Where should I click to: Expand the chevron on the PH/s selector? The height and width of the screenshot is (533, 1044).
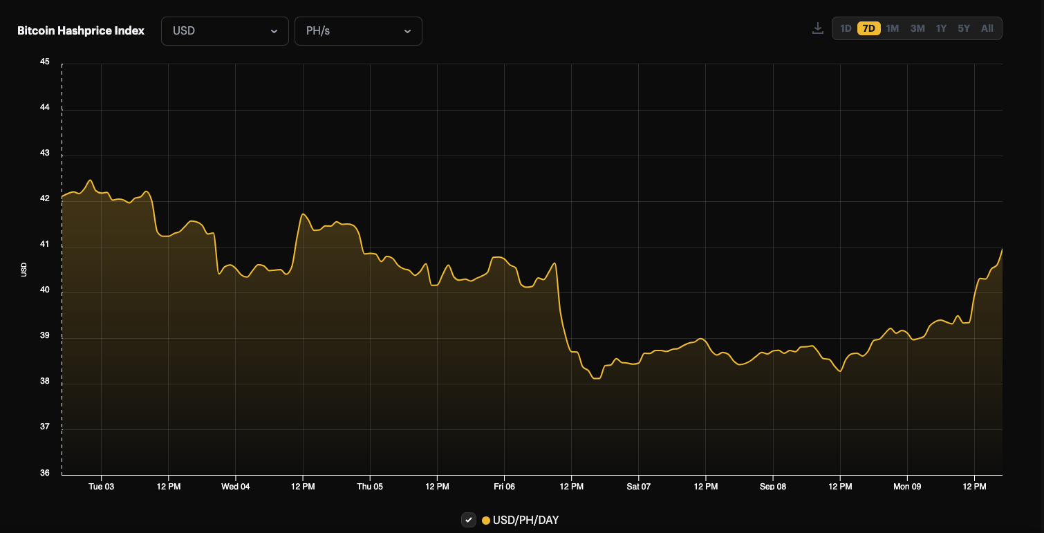(407, 31)
